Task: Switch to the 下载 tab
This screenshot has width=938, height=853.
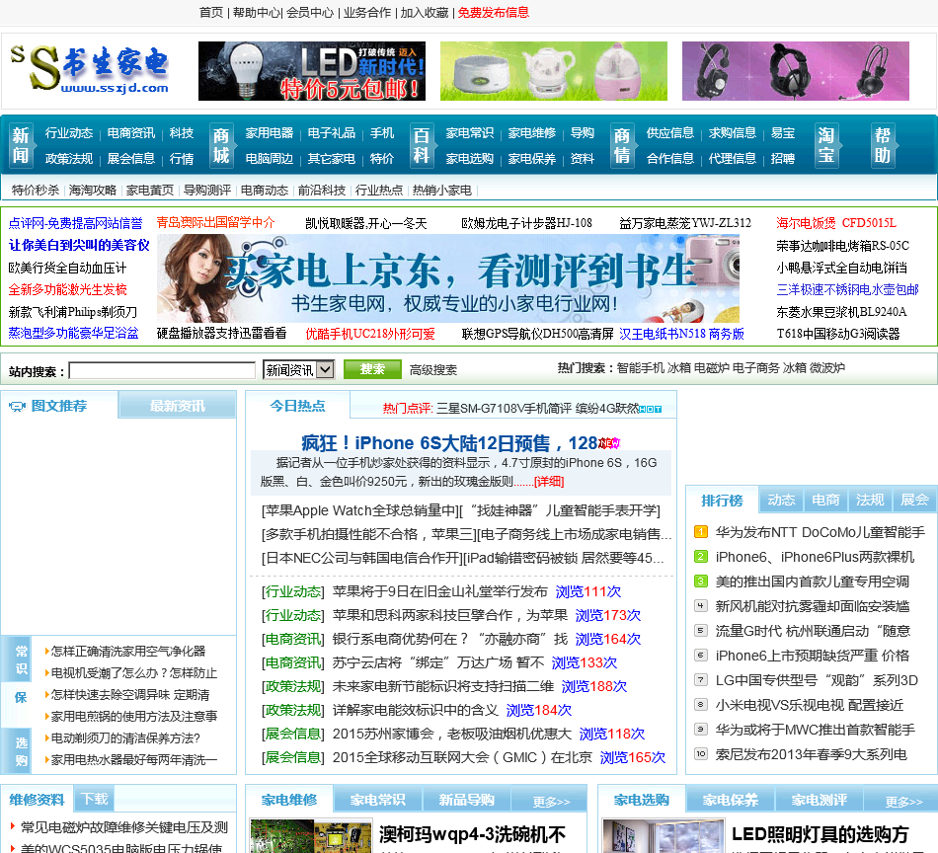Action: pyautogui.click(x=95, y=799)
